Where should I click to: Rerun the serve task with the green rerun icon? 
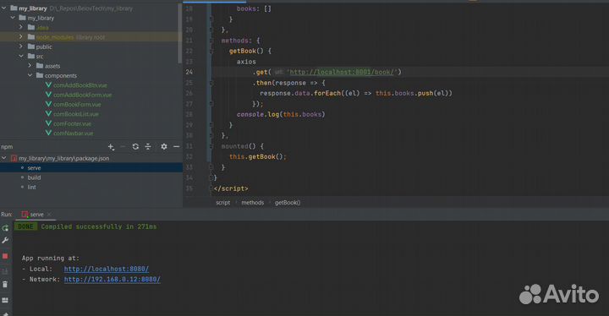(x=5, y=228)
